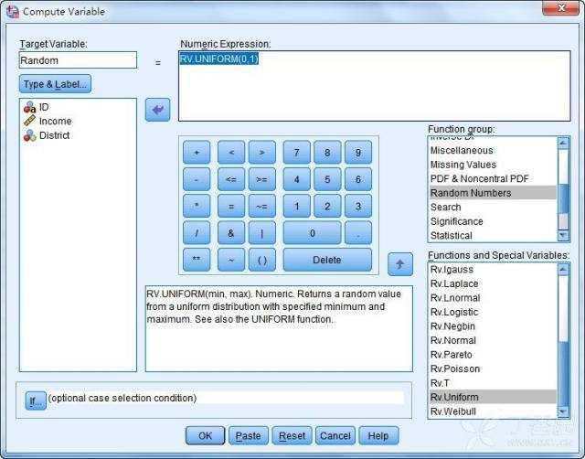This screenshot has width=585, height=459.
Task: Choose Missing Values function group
Action: point(463,165)
